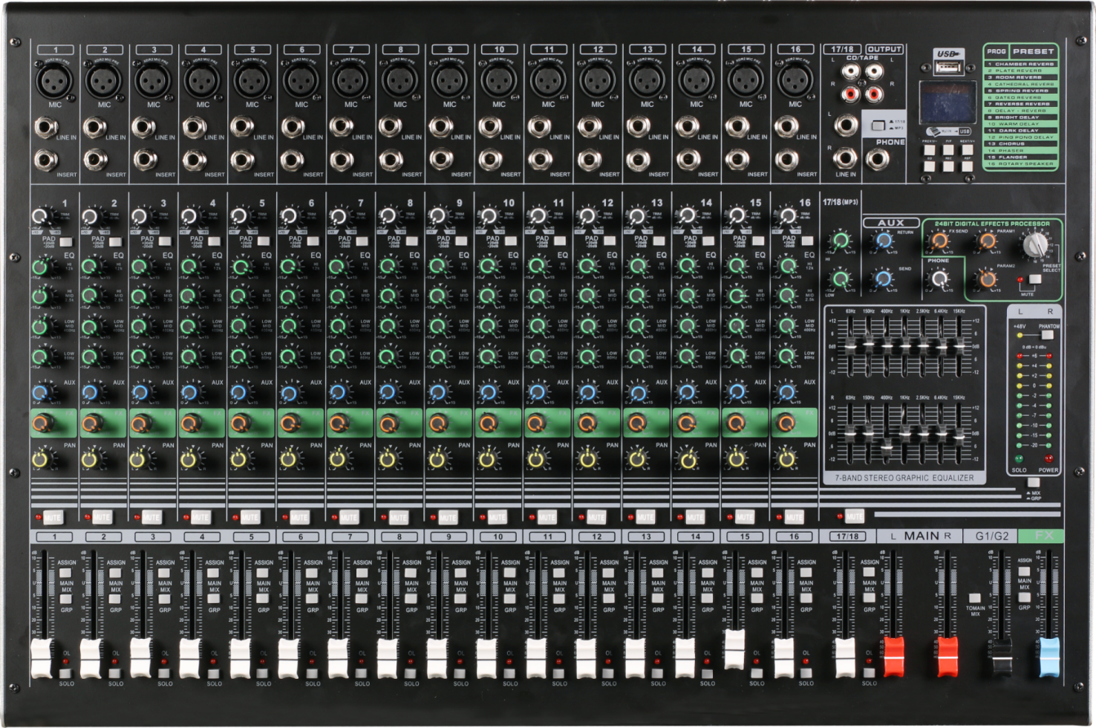Mute channel 1
1096x728 pixels.
click(53, 517)
